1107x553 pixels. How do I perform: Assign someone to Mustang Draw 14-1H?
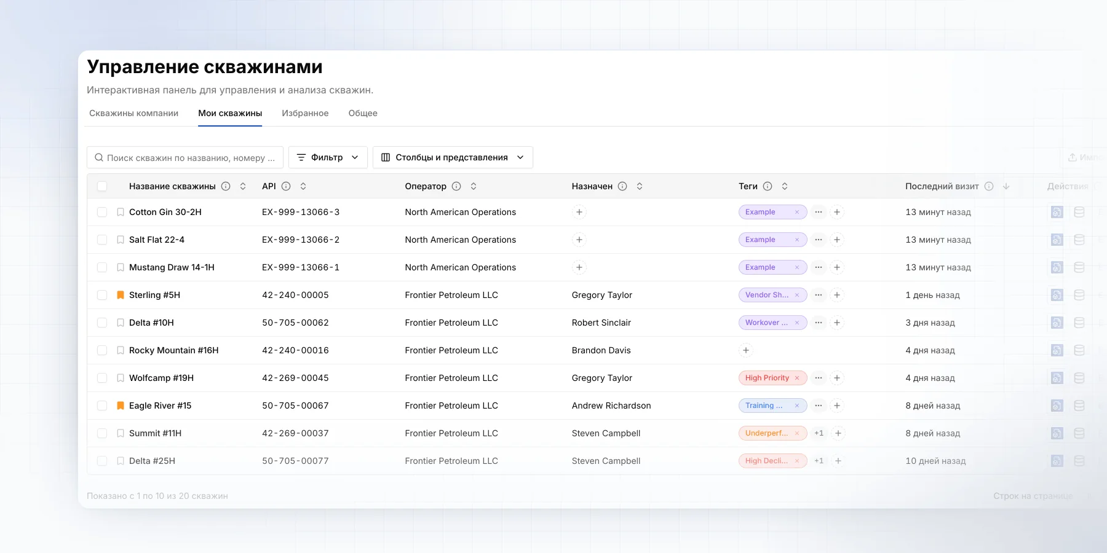click(579, 267)
